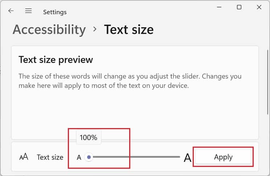
Task: Open the hamburger navigation menu
Action: [28, 11]
